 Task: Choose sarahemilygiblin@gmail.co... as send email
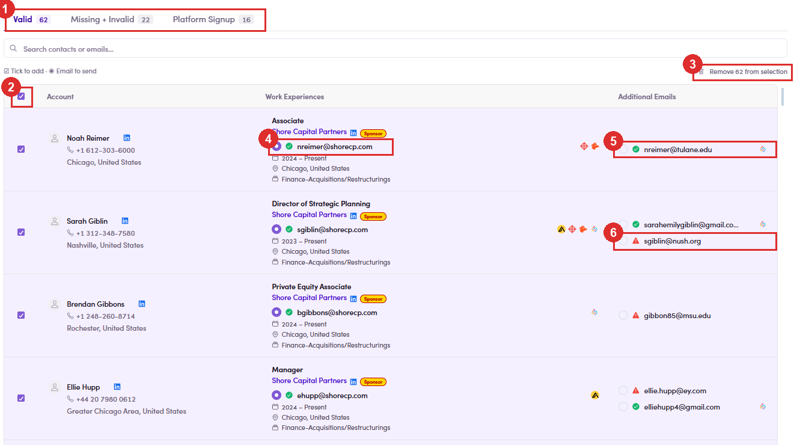tap(623, 224)
